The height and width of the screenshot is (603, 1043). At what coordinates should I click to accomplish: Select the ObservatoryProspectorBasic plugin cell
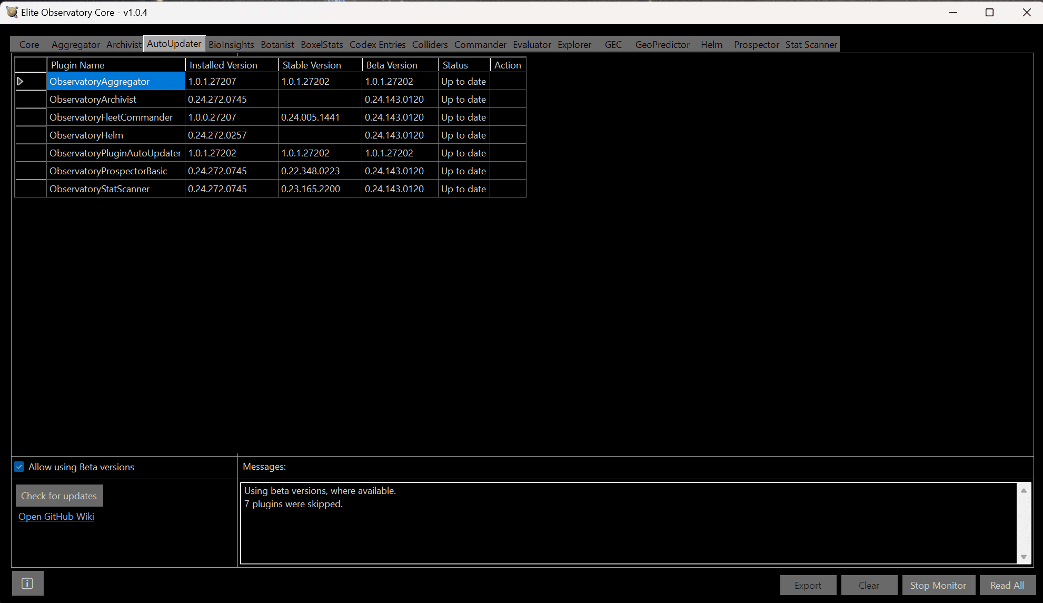(x=116, y=171)
